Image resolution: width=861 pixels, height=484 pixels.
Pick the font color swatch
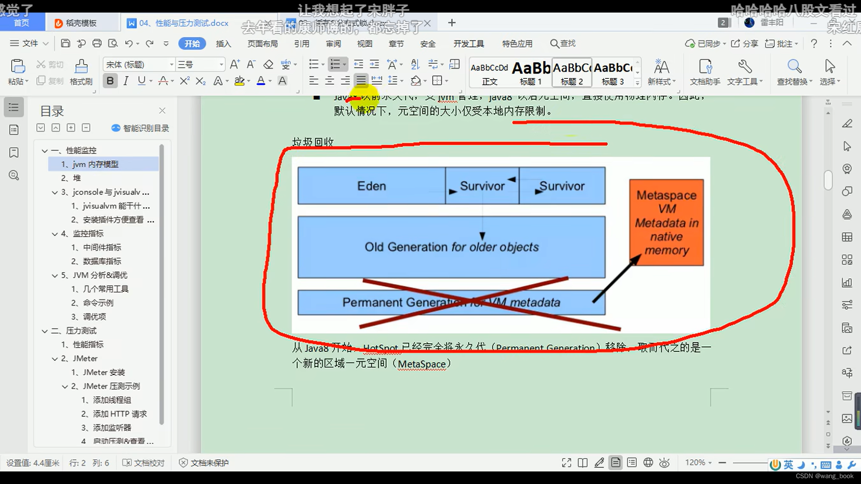tap(261, 81)
